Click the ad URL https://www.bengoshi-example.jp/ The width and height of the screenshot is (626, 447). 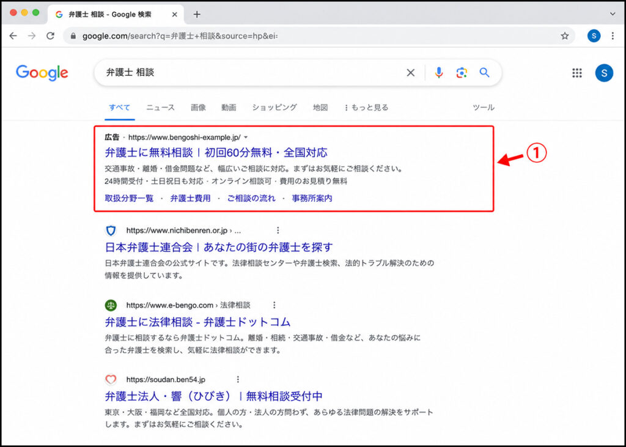(x=185, y=138)
